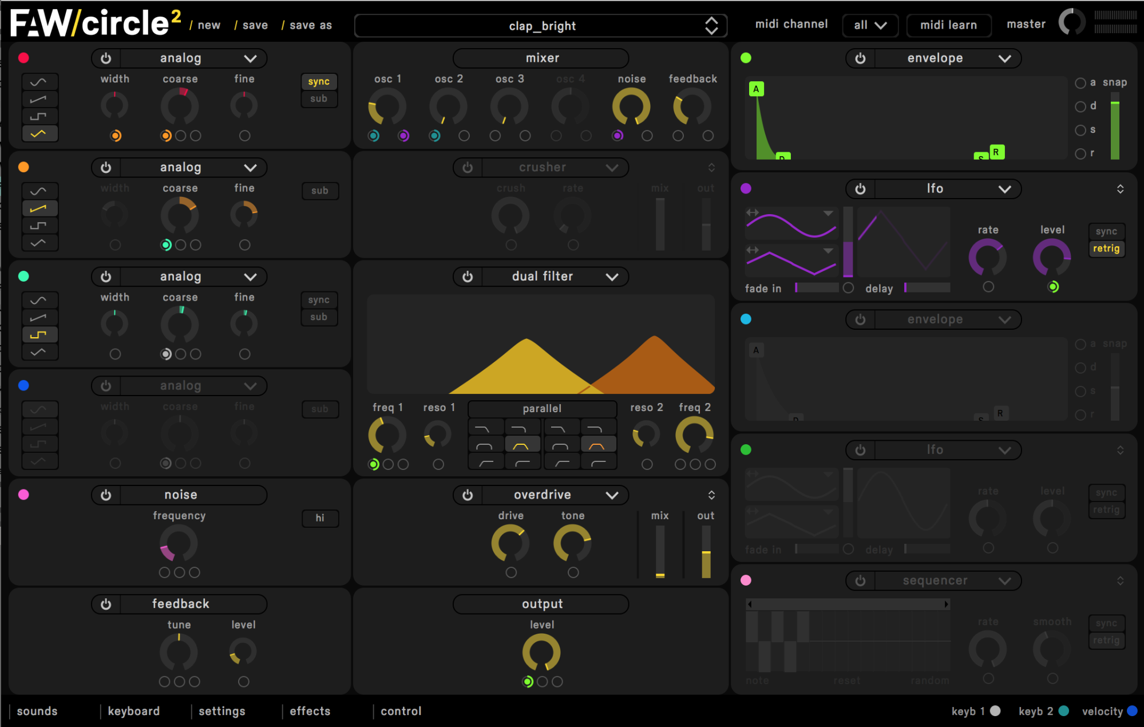Select the sine waveform for red oscillator 1
This screenshot has width=1144, height=727.
39,82
